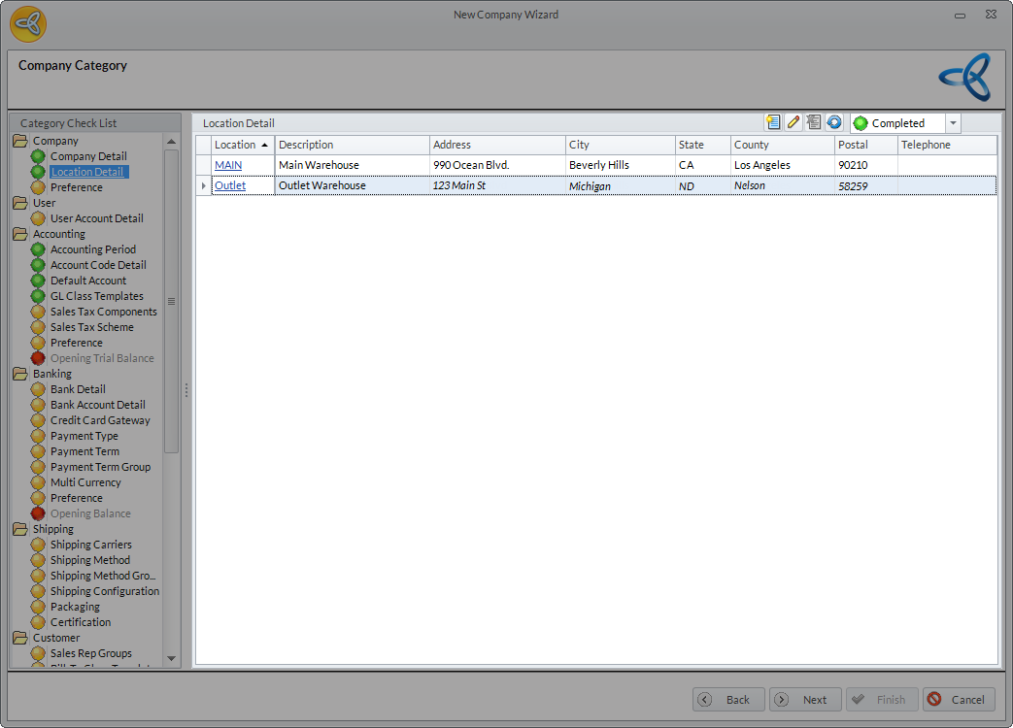The height and width of the screenshot is (728, 1013).
Task: Click the Refresh toolbar icon
Action: click(x=834, y=122)
